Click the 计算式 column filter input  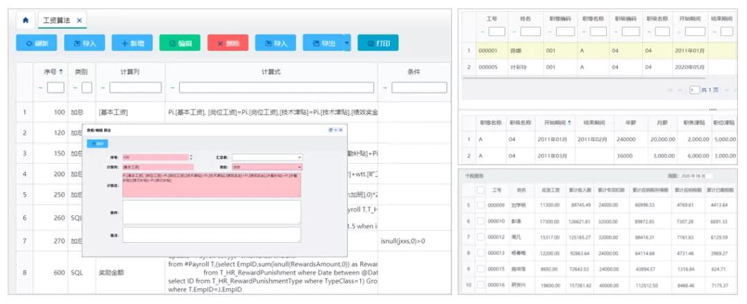[x=276, y=87]
